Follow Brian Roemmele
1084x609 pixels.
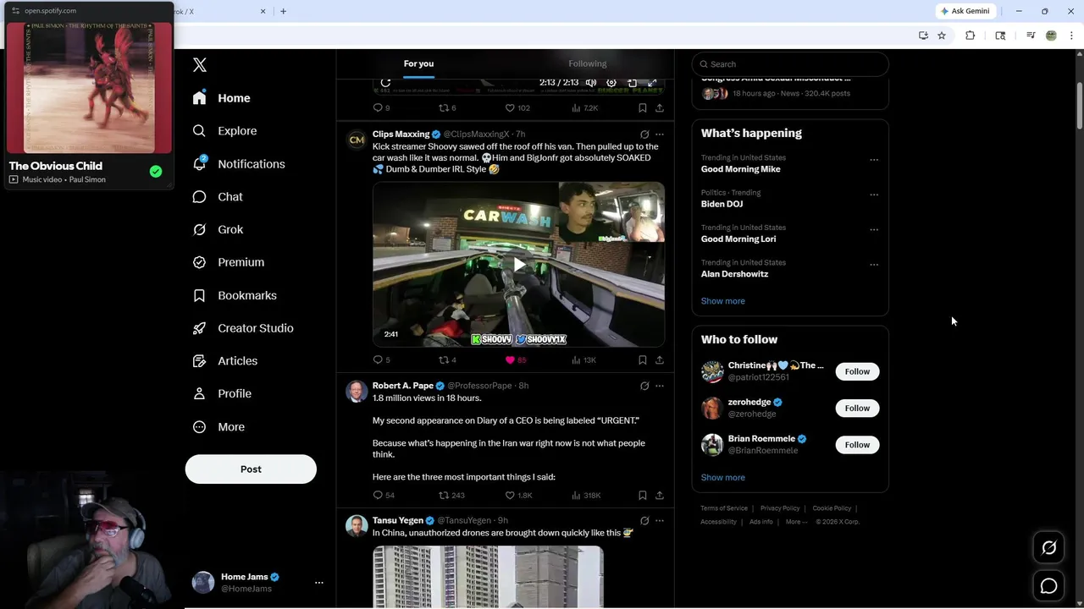pos(857,445)
